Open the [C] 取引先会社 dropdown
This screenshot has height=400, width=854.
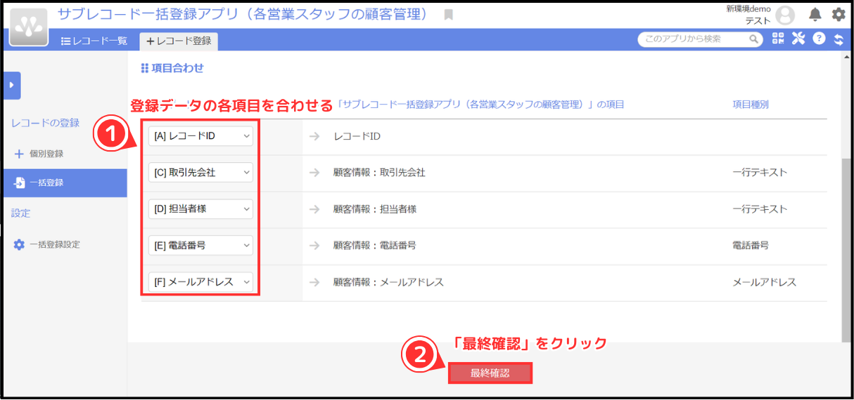click(x=200, y=172)
